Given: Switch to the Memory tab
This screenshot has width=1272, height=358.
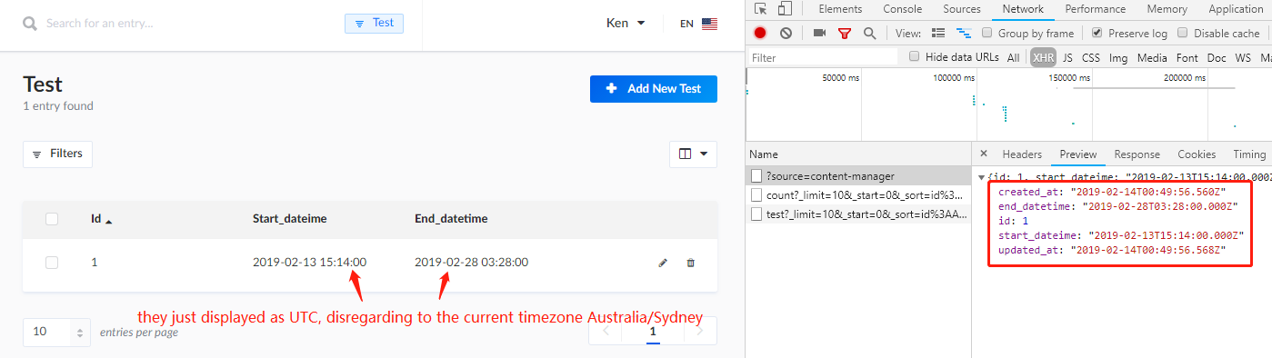Looking at the screenshot, I should click(x=1167, y=9).
